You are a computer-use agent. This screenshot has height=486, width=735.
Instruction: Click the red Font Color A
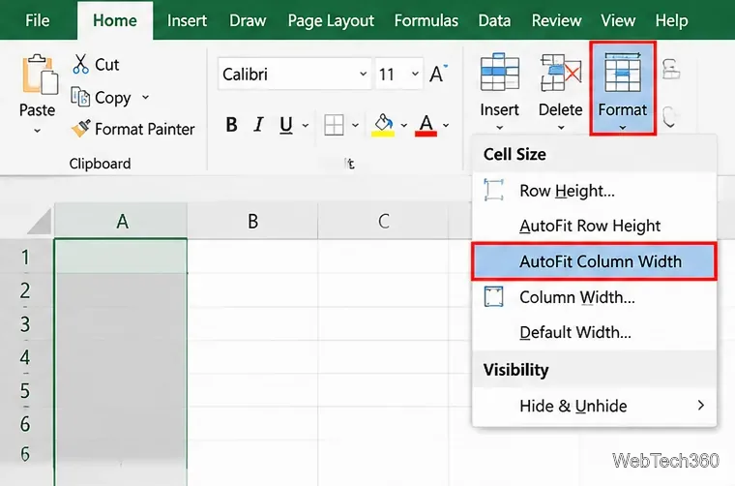click(x=426, y=125)
